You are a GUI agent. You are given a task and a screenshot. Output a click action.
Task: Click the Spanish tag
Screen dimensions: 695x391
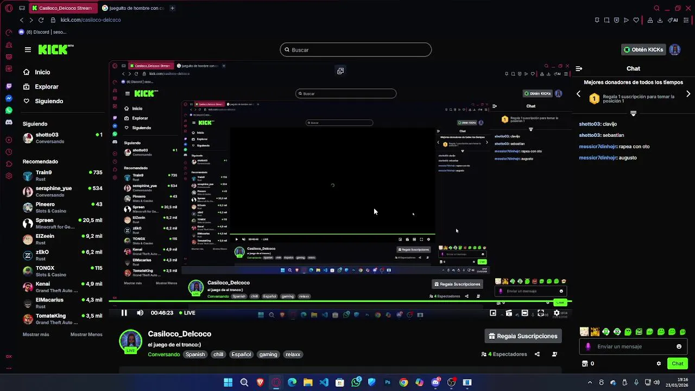point(195,354)
